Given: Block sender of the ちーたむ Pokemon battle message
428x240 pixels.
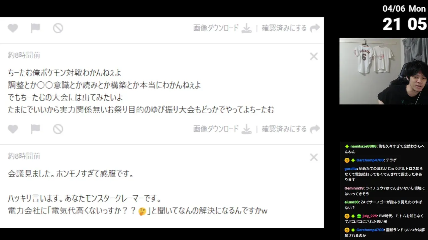Looking at the screenshot, I should (58, 129).
